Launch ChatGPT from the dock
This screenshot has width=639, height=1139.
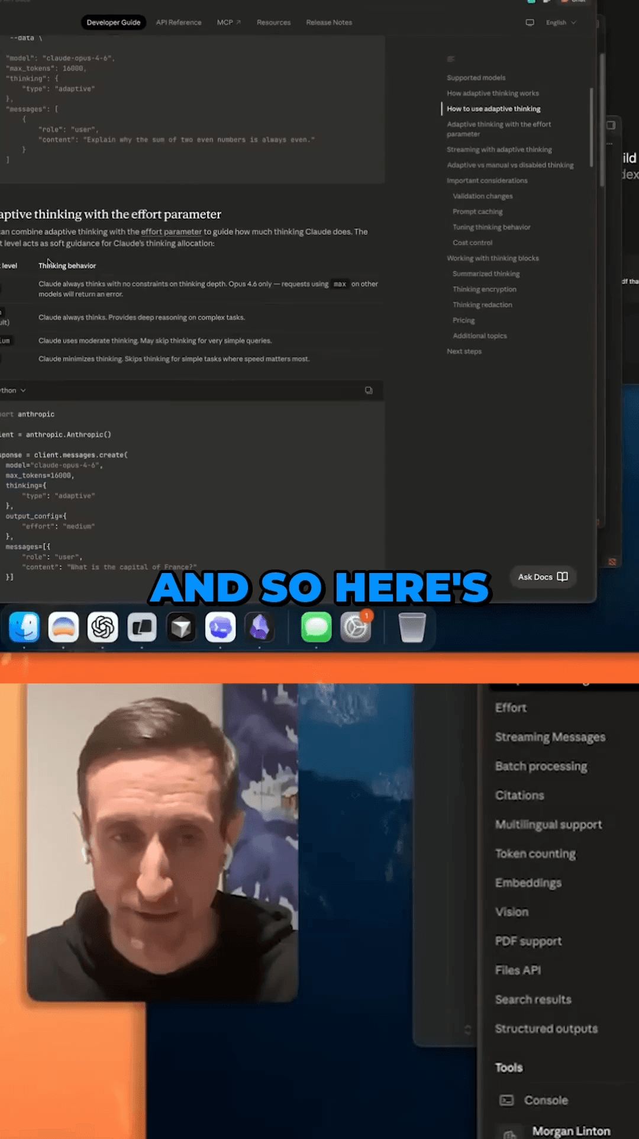point(103,627)
